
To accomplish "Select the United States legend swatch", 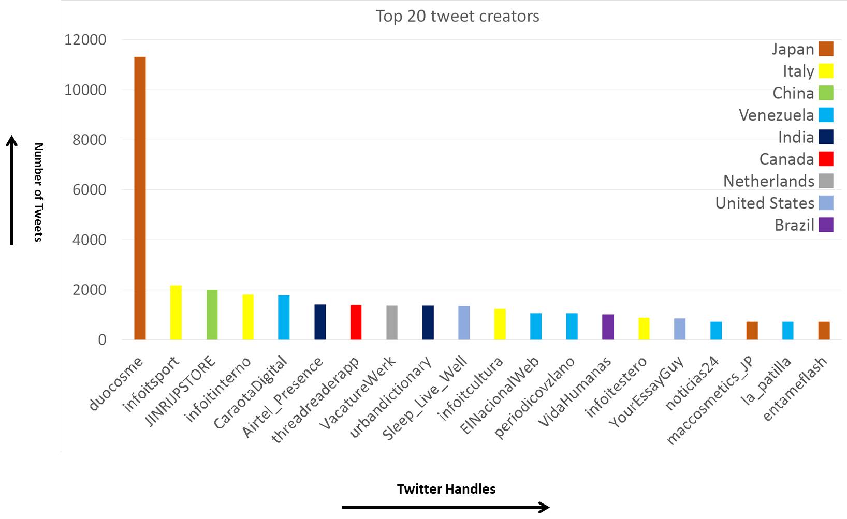I will (826, 203).
